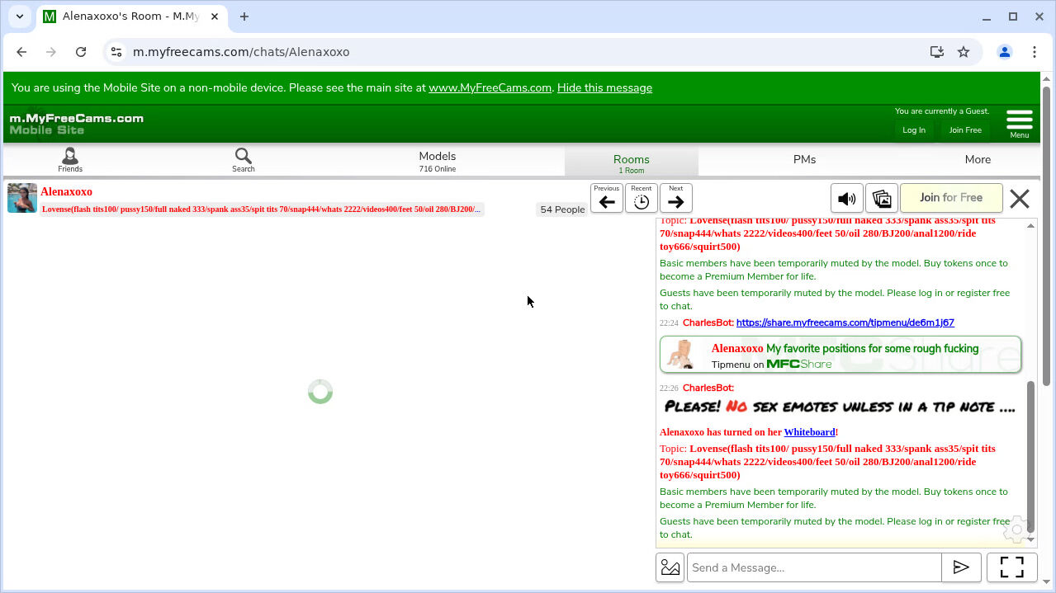Mute the room audio speaker icon
1056x593 pixels.
pos(846,199)
